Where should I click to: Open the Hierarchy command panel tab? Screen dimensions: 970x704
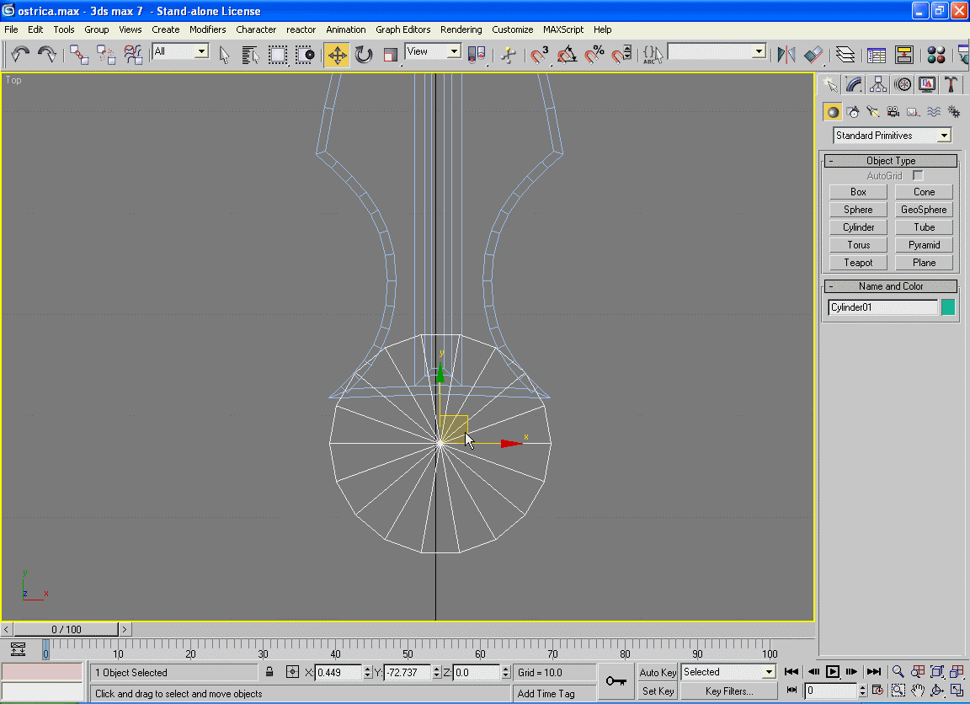(x=878, y=84)
